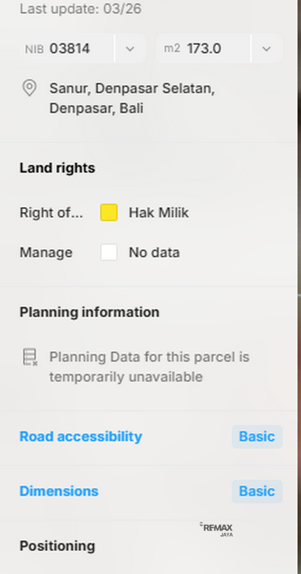Viewport: 301px width, 574px height.
Task: Open the Dimensions section
Action: (59, 491)
